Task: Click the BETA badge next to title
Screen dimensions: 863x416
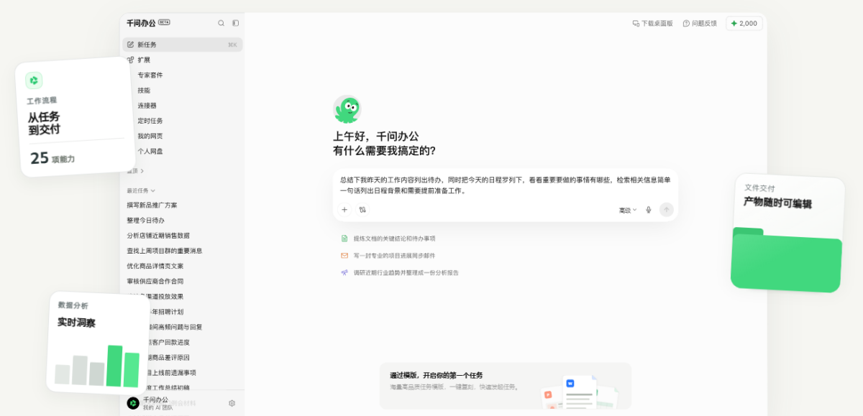Action: pos(164,22)
